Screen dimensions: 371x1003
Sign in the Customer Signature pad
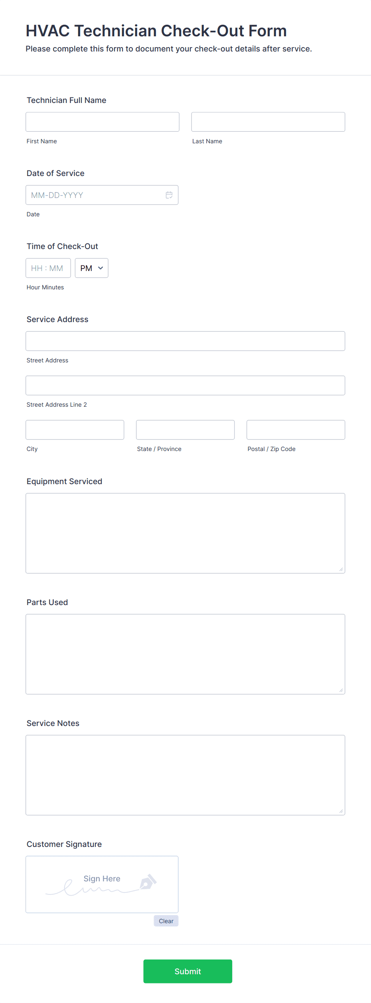pos(102,884)
